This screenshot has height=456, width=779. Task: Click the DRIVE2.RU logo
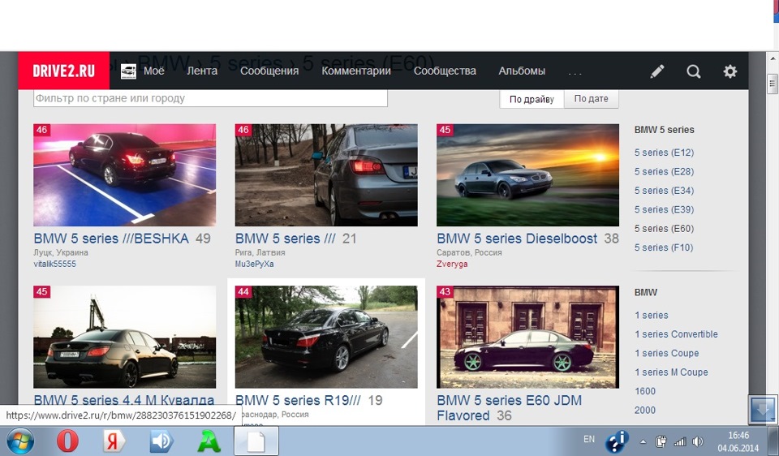[x=63, y=71]
